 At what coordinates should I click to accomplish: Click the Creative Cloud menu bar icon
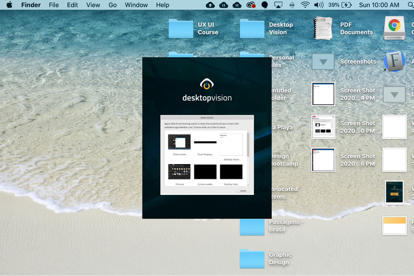click(x=251, y=5)
